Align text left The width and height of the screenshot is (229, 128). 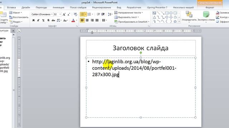click(82, 20)
